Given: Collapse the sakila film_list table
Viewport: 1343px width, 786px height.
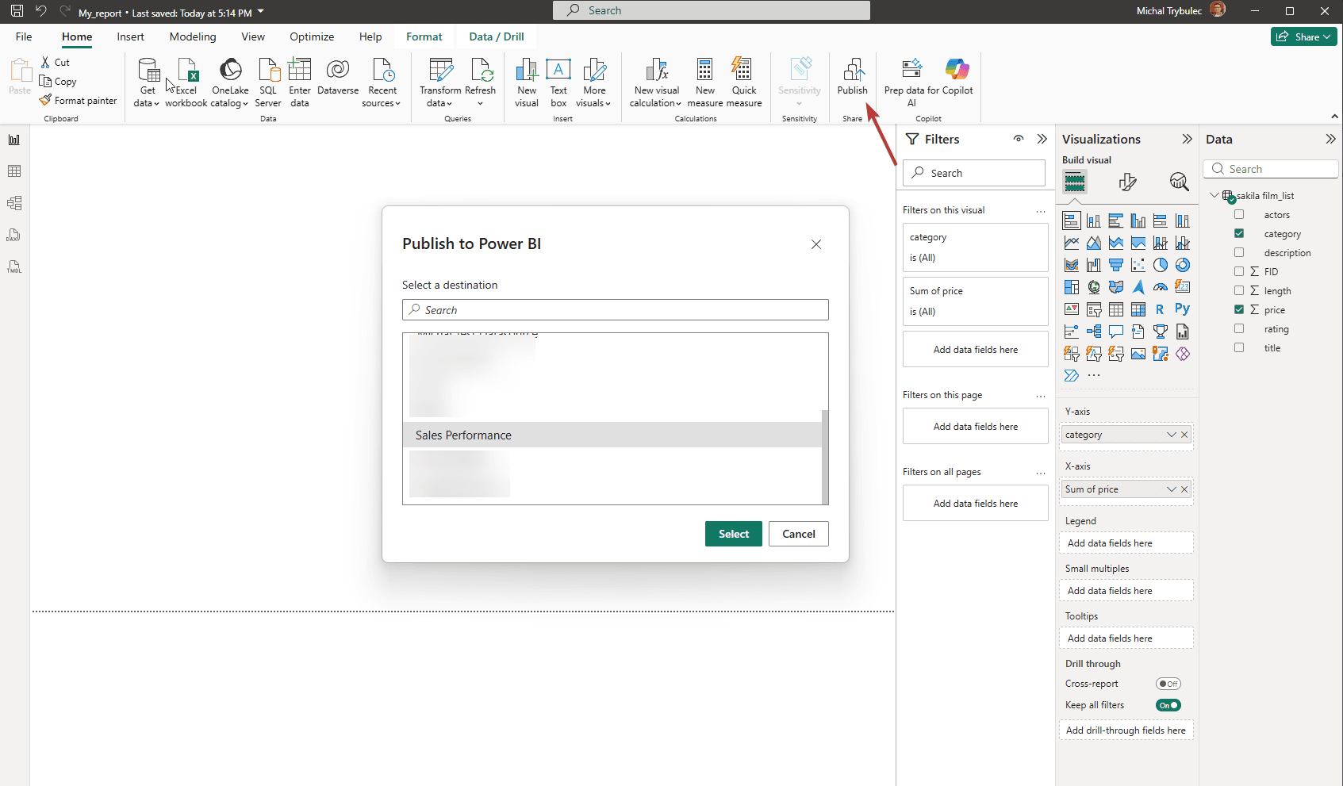Looking at the screenshot, I should pos(1214,196).
